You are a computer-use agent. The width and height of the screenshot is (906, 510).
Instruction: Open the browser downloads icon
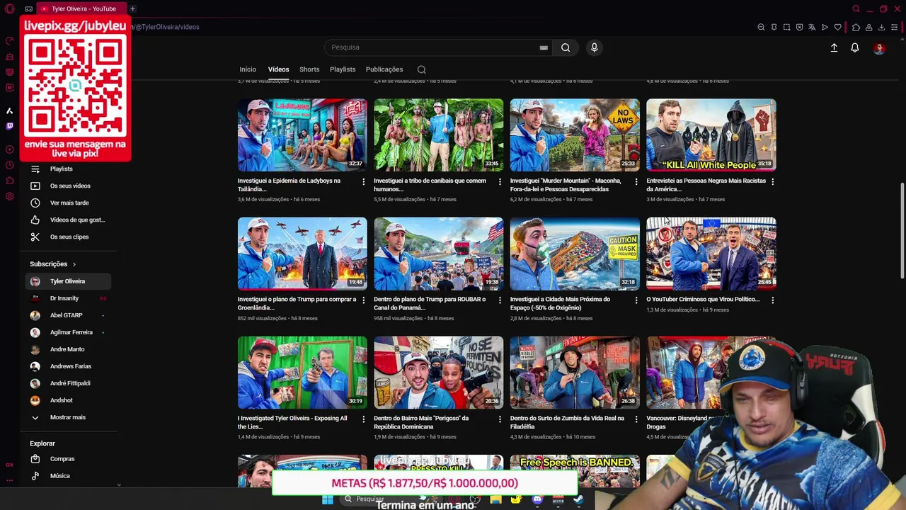point(881,27)
